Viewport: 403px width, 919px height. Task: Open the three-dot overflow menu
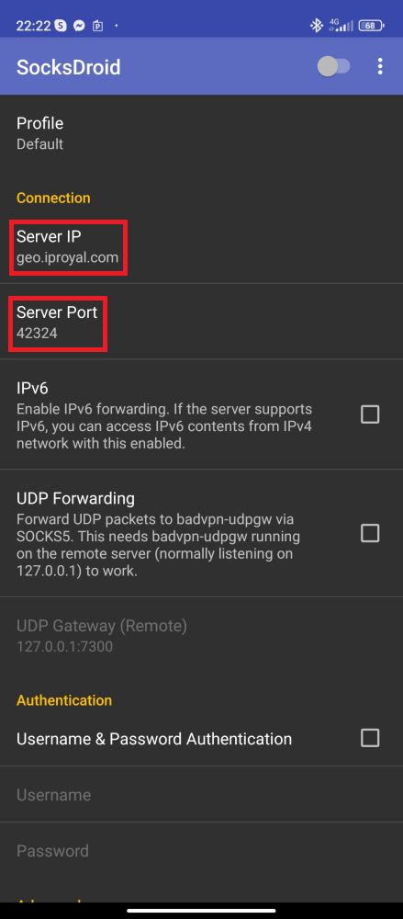coord(380,66)
